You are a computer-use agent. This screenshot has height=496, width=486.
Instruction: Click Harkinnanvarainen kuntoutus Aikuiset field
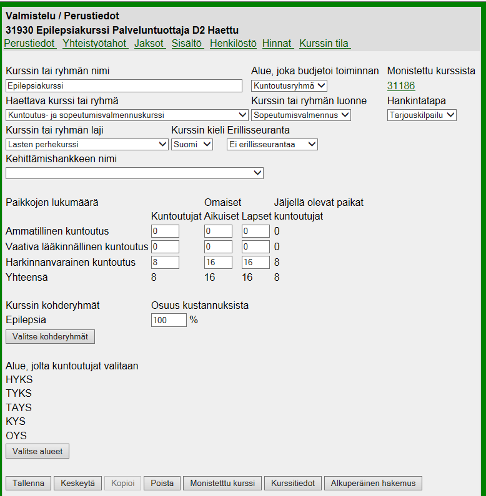(218, 262)
